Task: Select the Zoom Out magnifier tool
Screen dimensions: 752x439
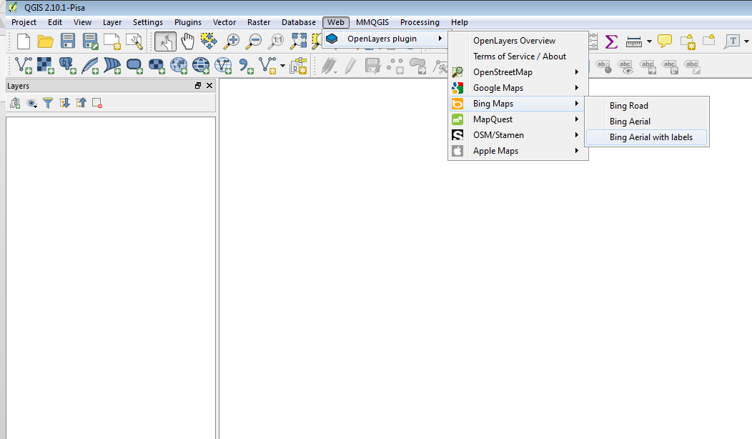Action: (x=253, y=41)
